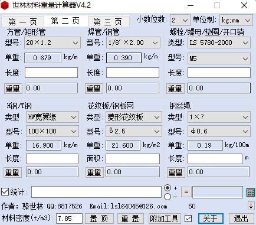Open H钢 型号 dropdown 100×100
Viewport: 256px width, 225px height.
coord(52,131)
